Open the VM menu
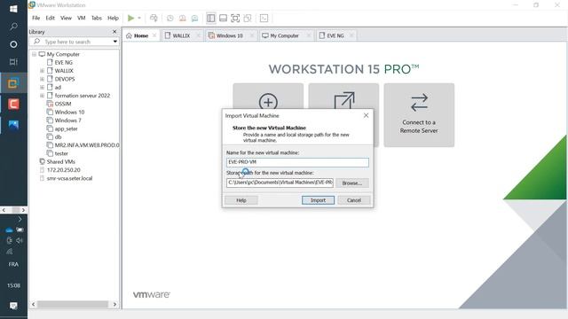The image size is (568, 319). click(81, 18)
